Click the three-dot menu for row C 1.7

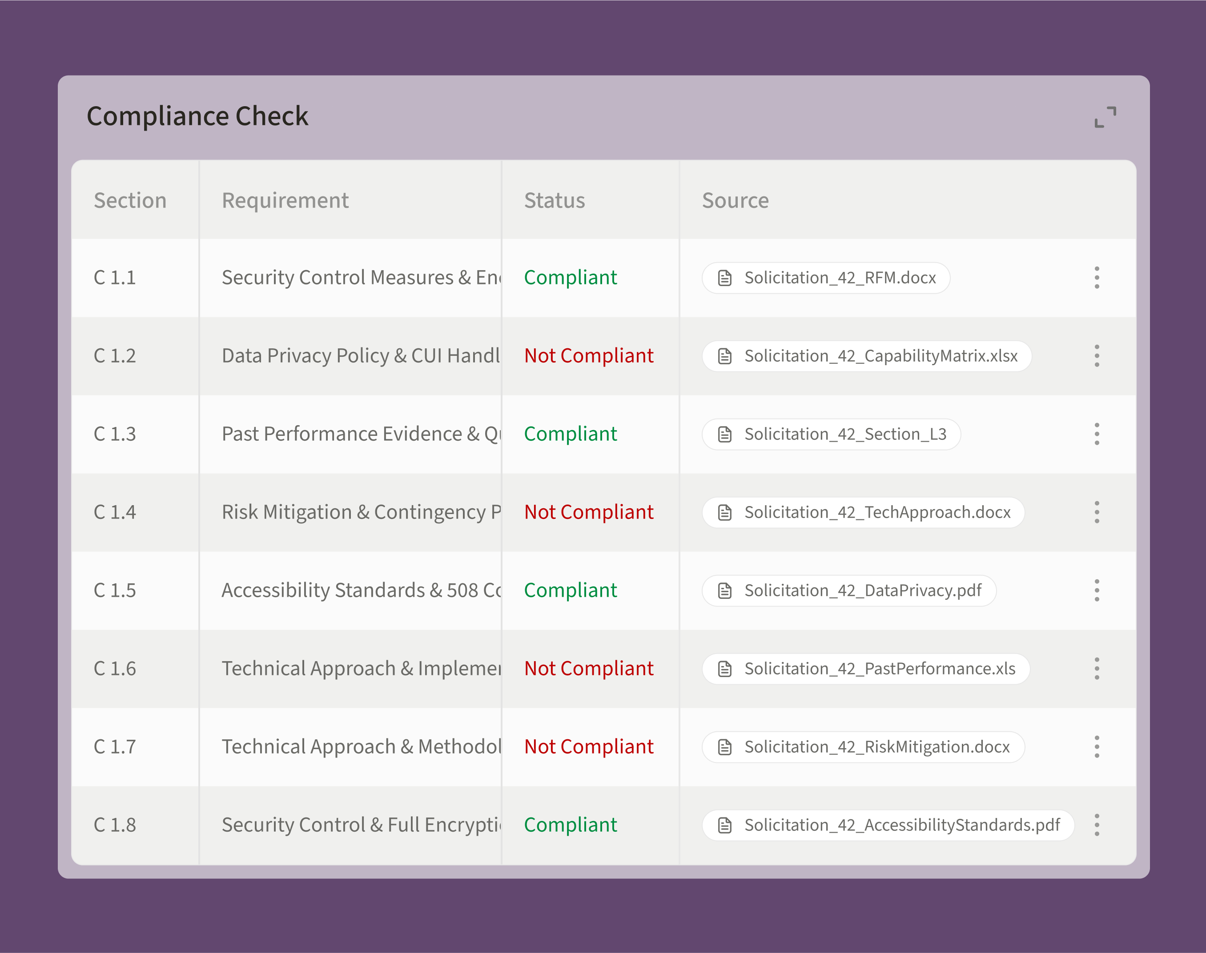[1097, 746]
